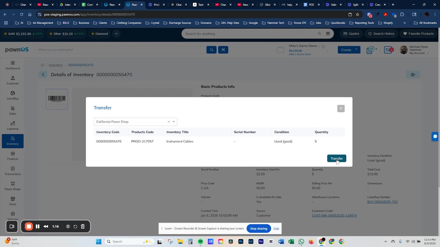
Task: Select the Diamond chip
Action: tap(100, 34)
